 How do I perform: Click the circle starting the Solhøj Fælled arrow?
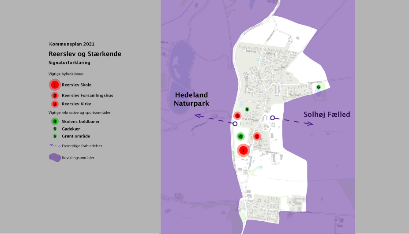[x=273, y=118]
